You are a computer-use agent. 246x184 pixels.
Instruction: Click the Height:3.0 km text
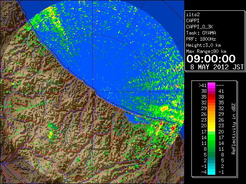coord(203,45)
